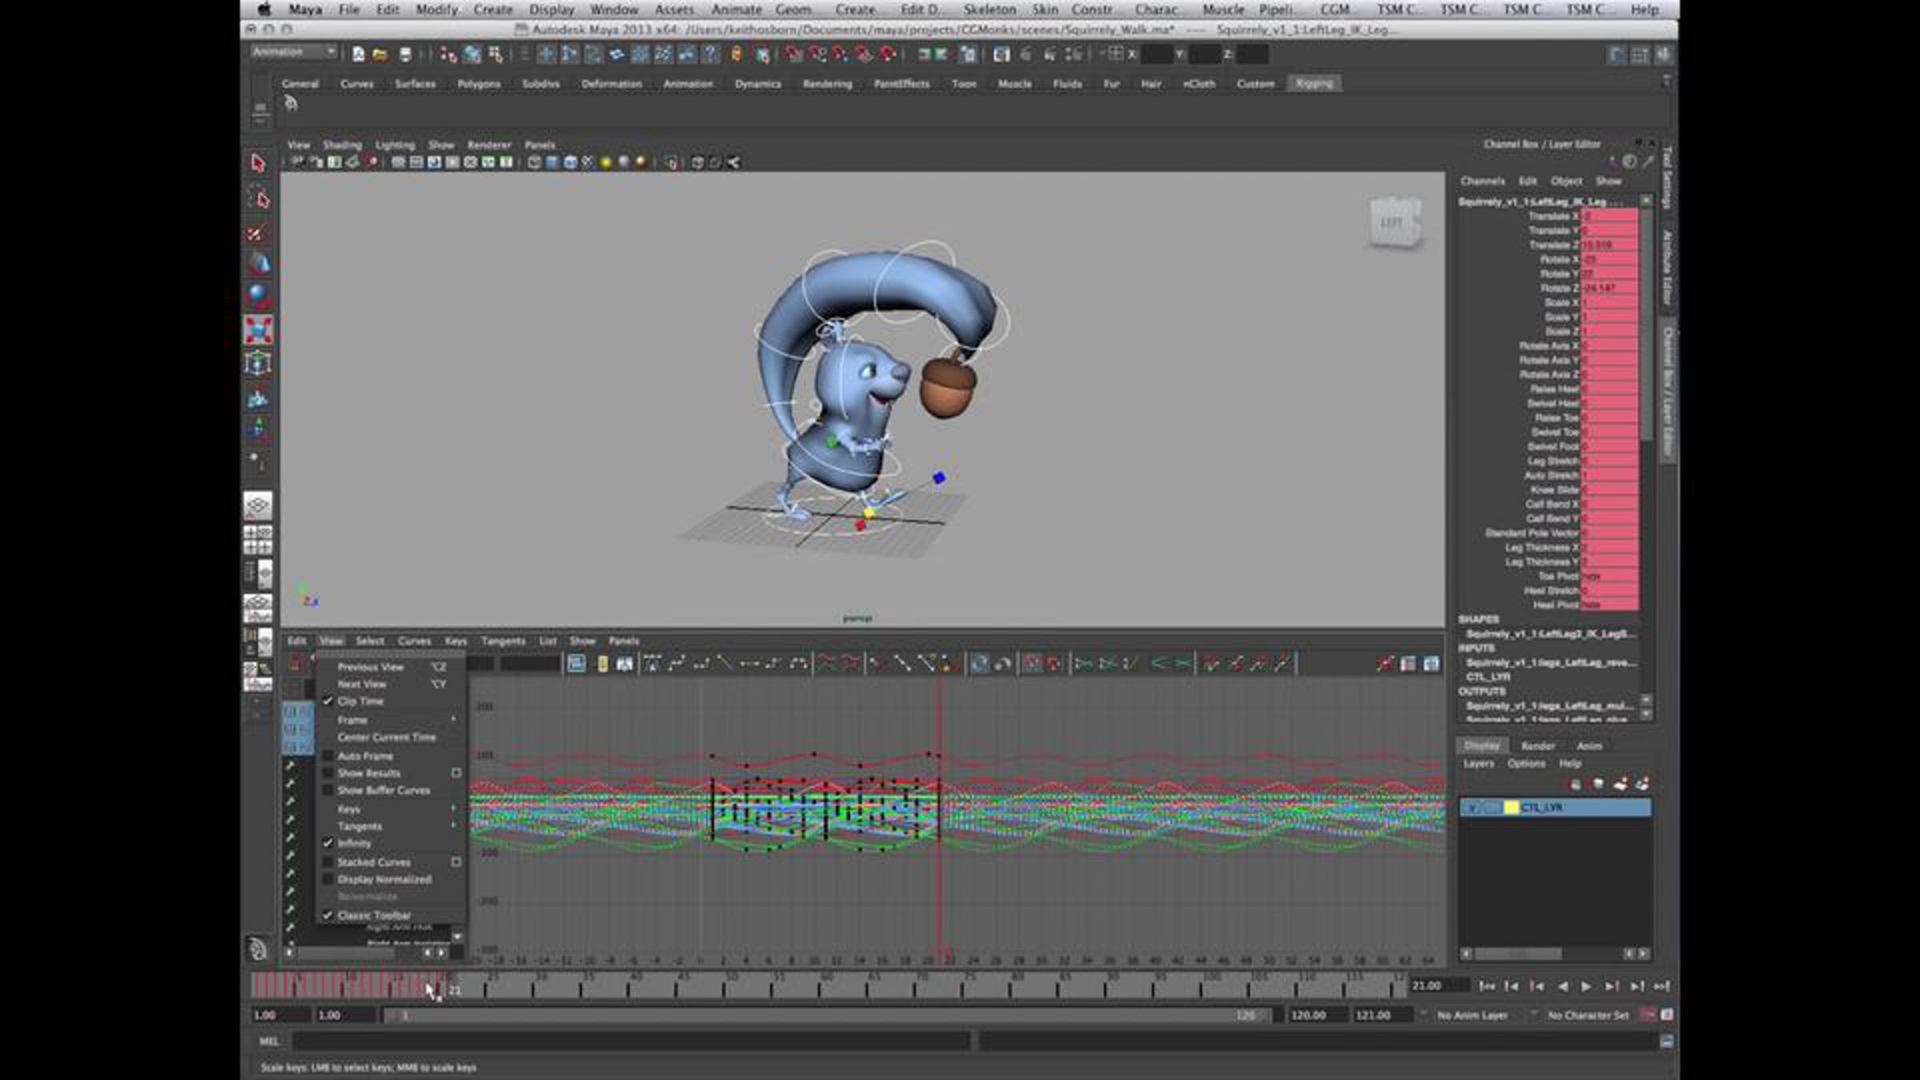The image size is (1920, 1080).
Task: Open the Skeleton menu in menu bar
Action: tap(990, 10)
